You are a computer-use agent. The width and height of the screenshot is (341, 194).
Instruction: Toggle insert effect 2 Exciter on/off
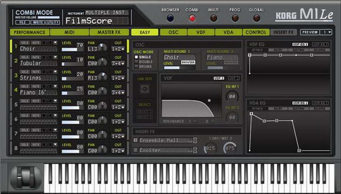click(x=135, y=150)
